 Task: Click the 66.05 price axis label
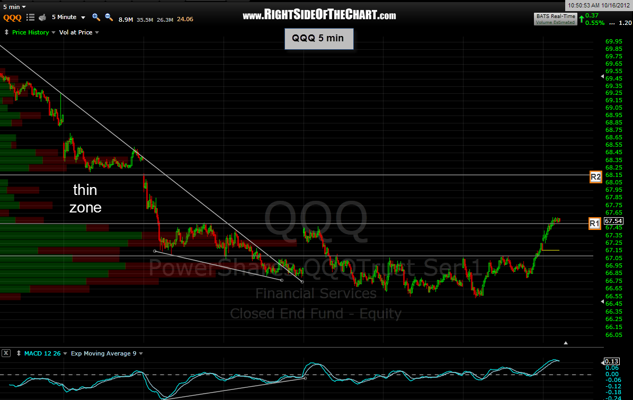pyautogui.click(x=613, y=335)
